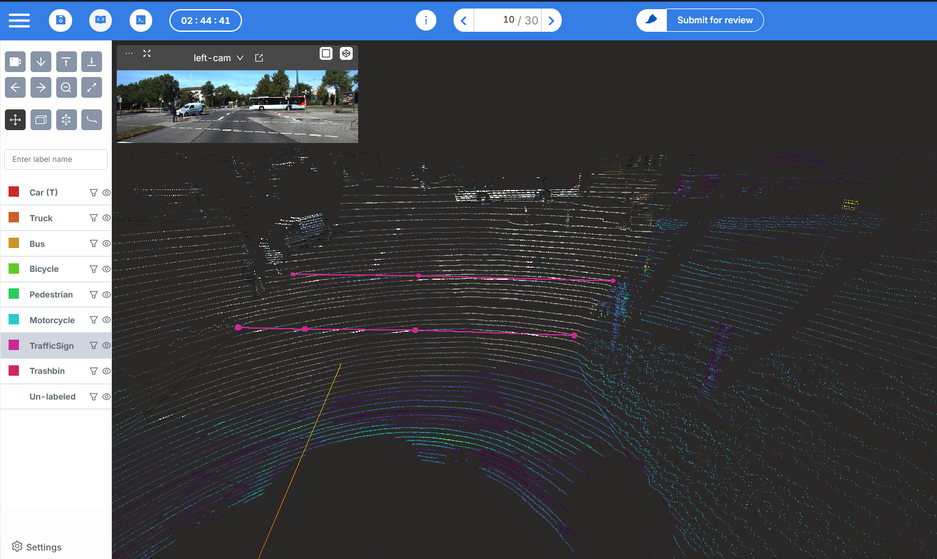Click Submit for review button
The width and height of the screenshot is (937, 559).
tap(715, 20)
